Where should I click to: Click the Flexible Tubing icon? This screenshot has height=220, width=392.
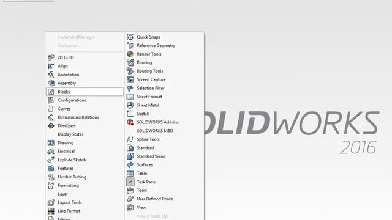[x=51, y=177]
